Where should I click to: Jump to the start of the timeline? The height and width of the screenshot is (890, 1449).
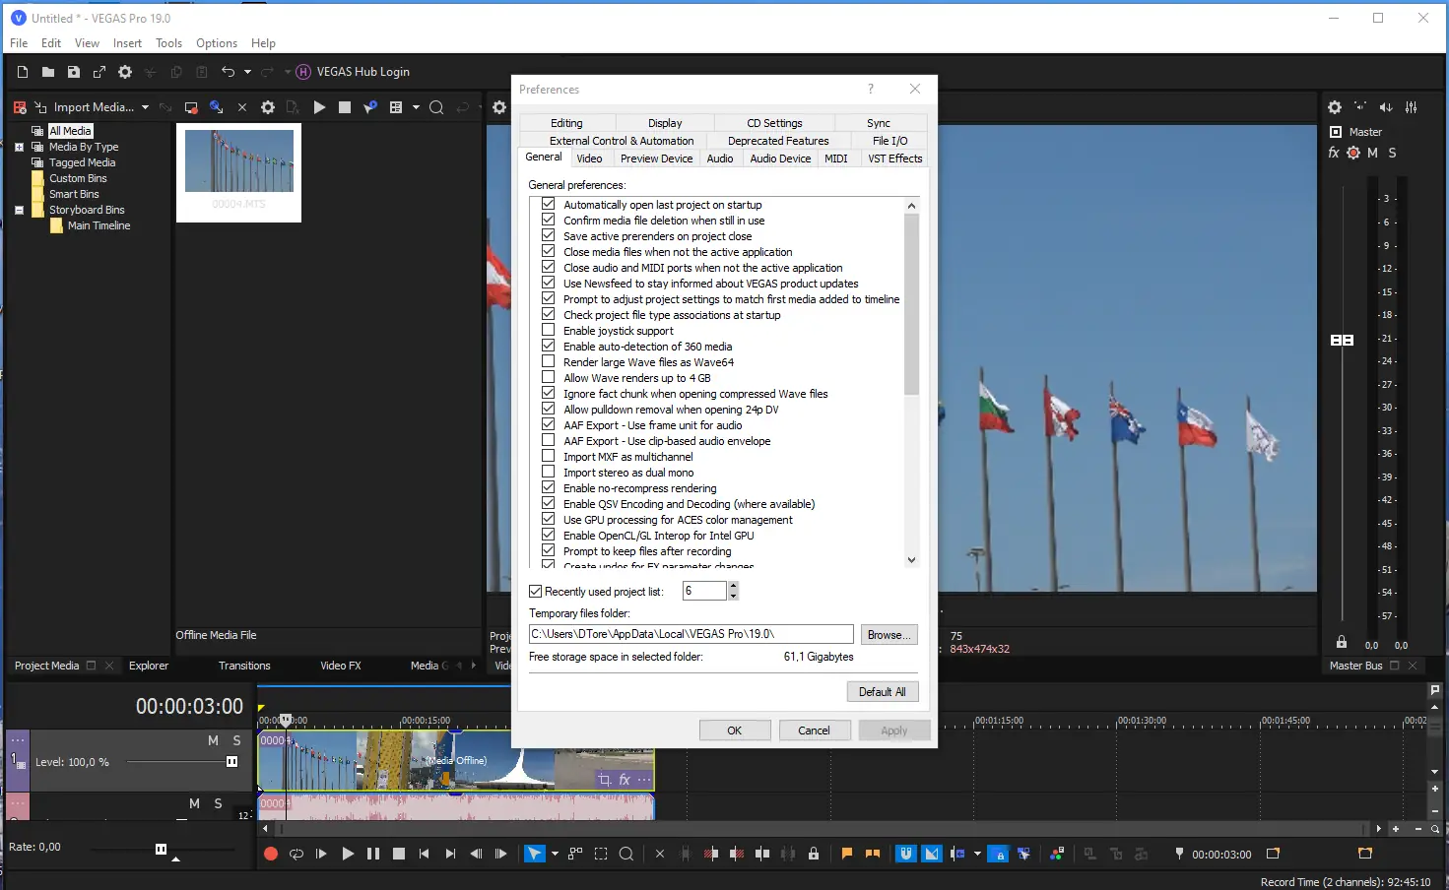pos(425,855)
